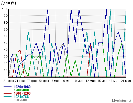Screen dimensions: 133x103
Task: Click the '30 крас' date axis label
Action: (x=43, y=81)
